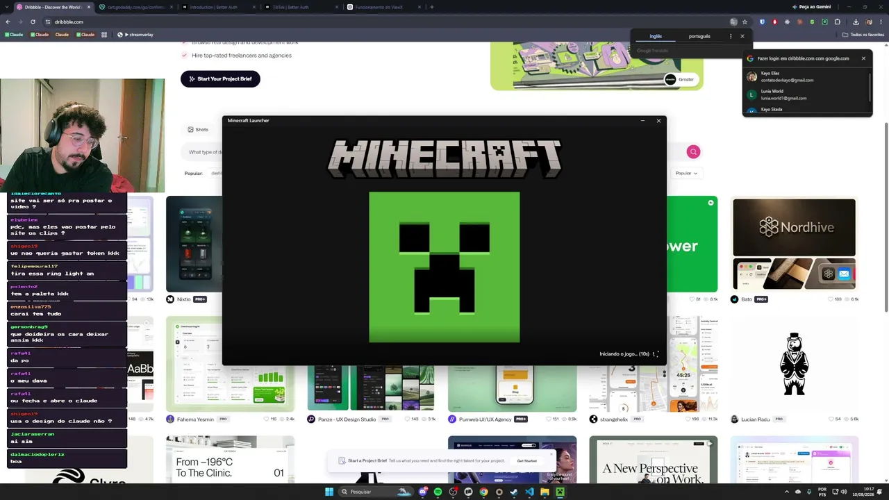Screen dimensions: 889x500
Task: Open the Bato designer profile link
Action: point(747,299)
